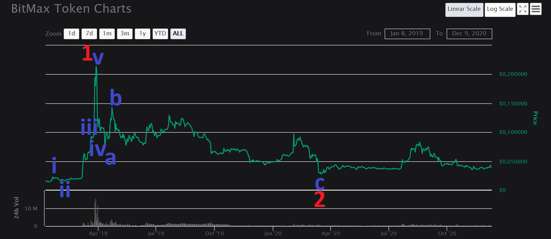Viewport: 551px width, 239px height.
Task: Set zoom range to 1d
Action: 71,34
